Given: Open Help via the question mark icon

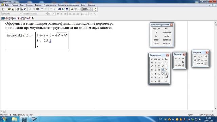Looking at the screenshot, I should point(95,9).
